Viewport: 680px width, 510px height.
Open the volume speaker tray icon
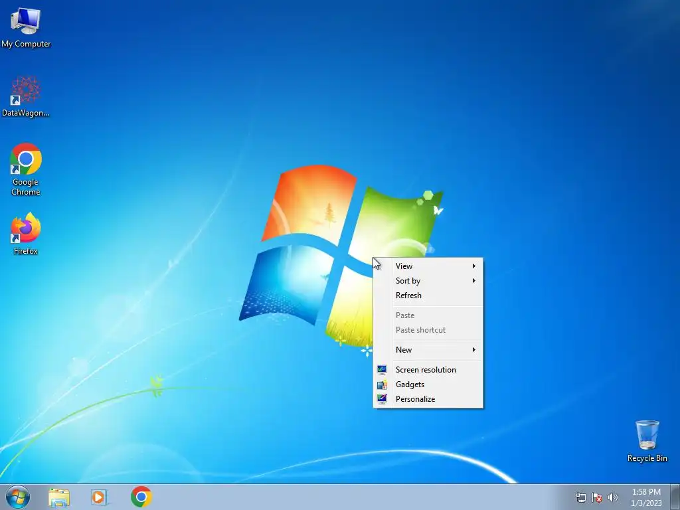[612, 497]
